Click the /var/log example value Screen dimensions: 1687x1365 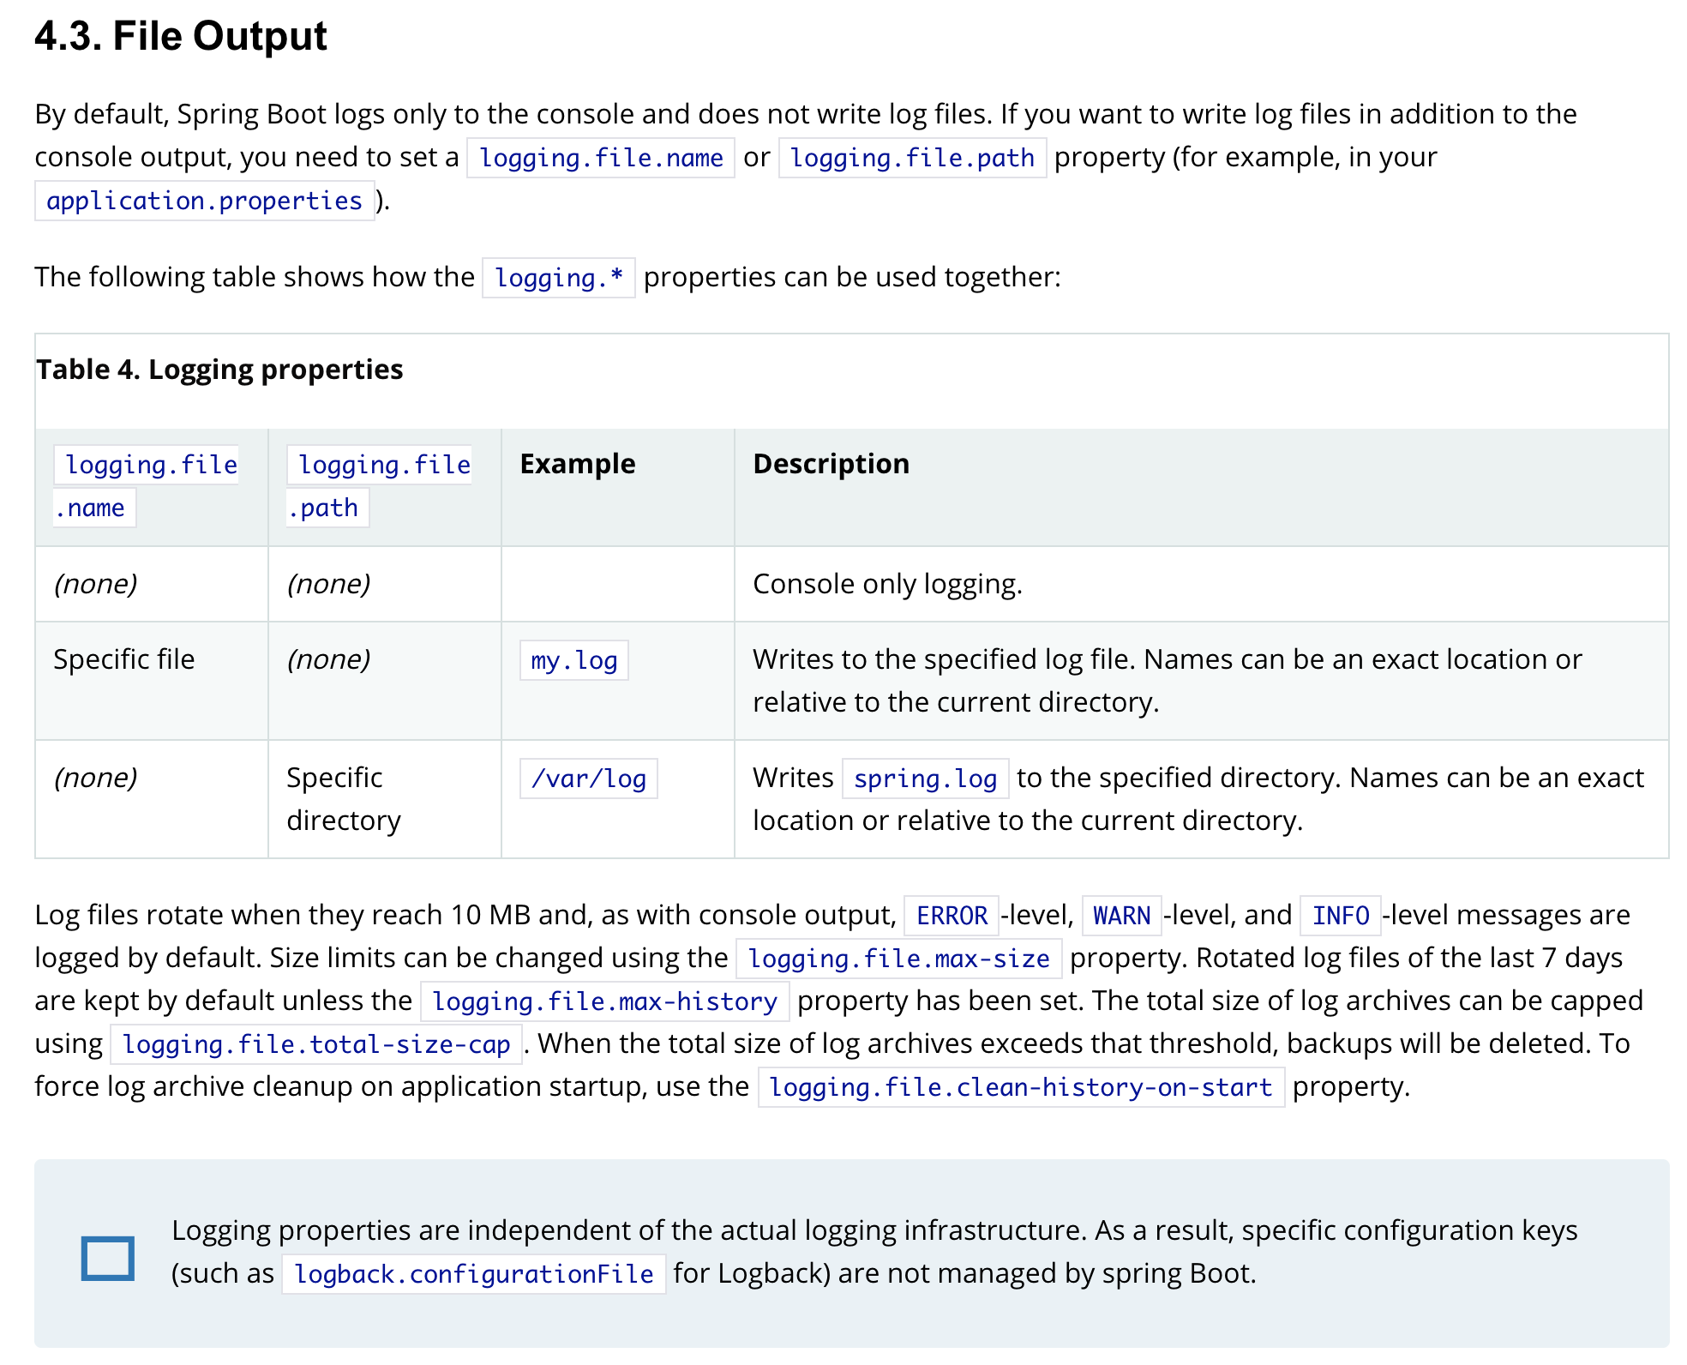[588, 779]
